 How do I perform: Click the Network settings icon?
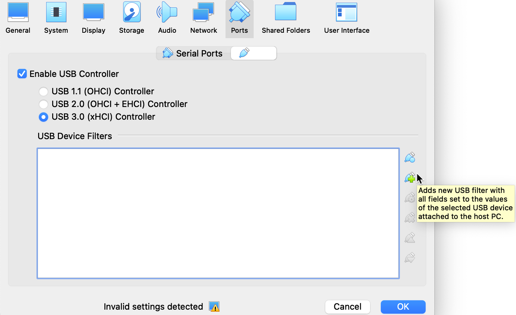pyautogui.click(x=203, y=17)
